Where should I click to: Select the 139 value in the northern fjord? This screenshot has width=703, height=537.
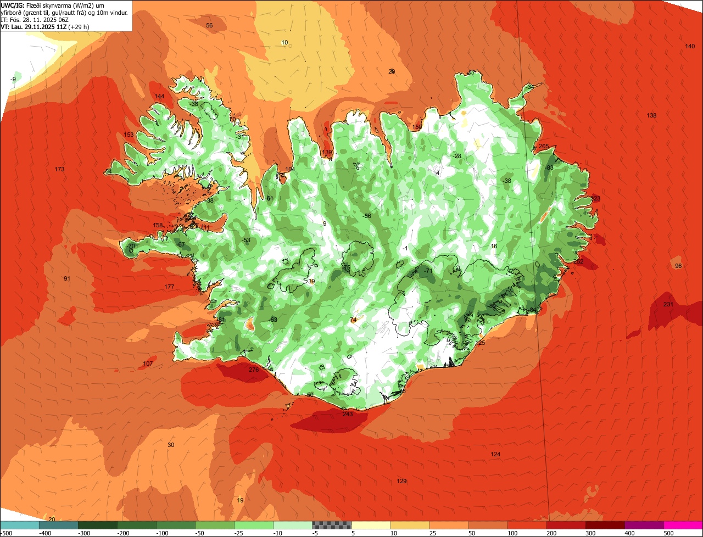pos(327,153)
